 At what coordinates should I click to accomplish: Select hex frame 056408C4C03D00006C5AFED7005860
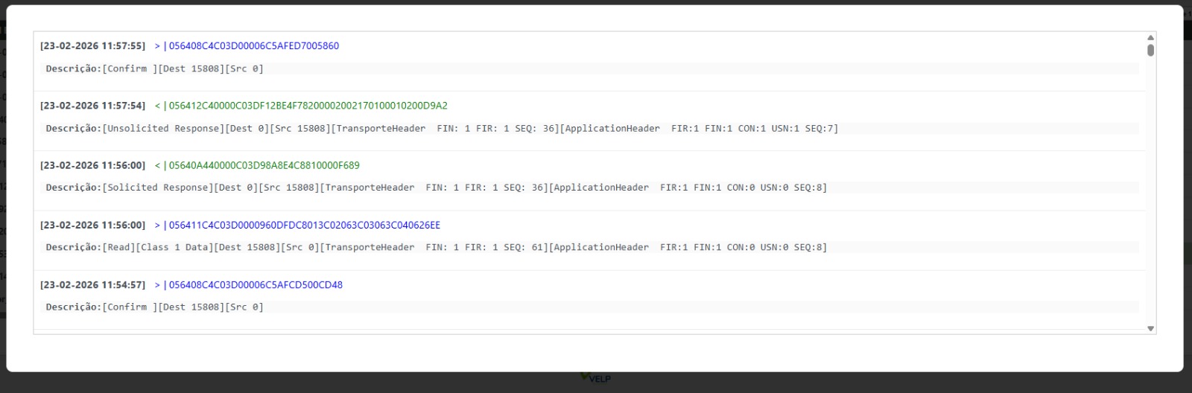click(x=253, y=46)
